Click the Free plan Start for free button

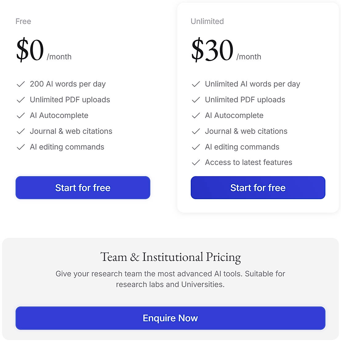tap(83, 188)
